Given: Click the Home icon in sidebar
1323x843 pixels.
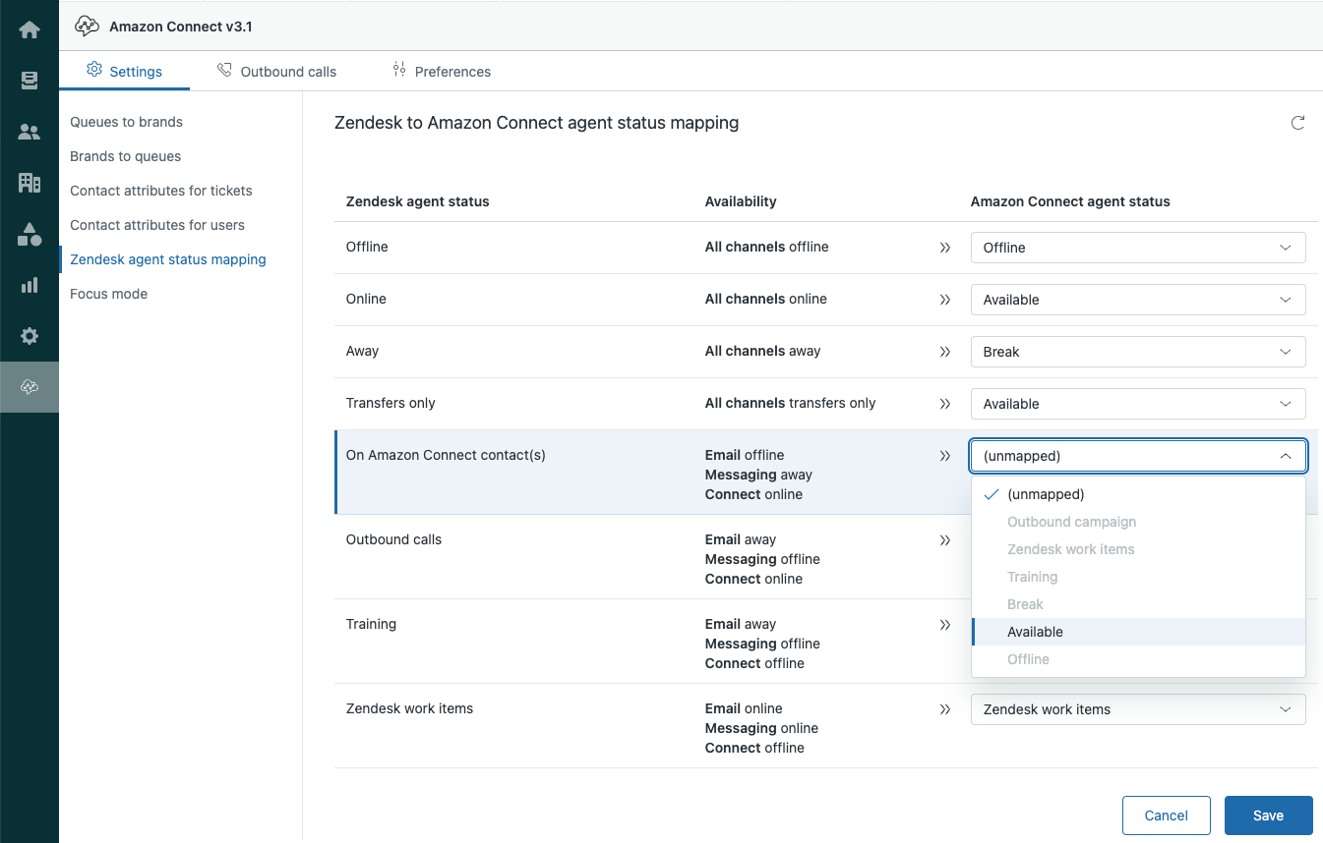Looking at the screenshot, I should [x=30, y=29].
